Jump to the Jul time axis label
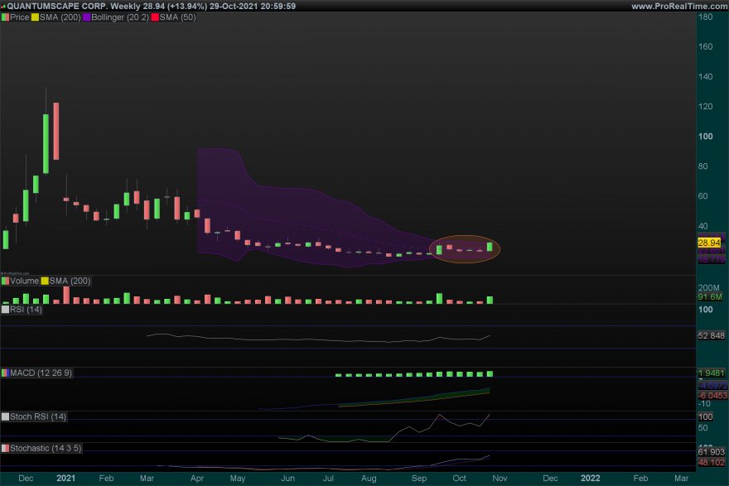 pyautogui.click(x=328, y=478)
